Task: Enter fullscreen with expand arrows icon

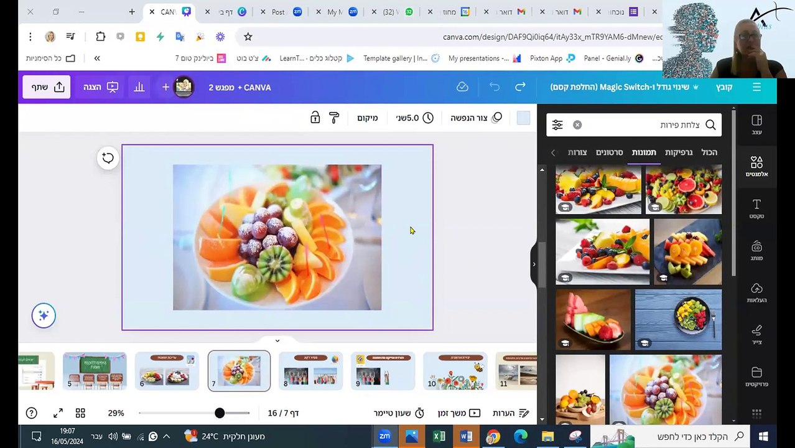Action: coord(58,413)
